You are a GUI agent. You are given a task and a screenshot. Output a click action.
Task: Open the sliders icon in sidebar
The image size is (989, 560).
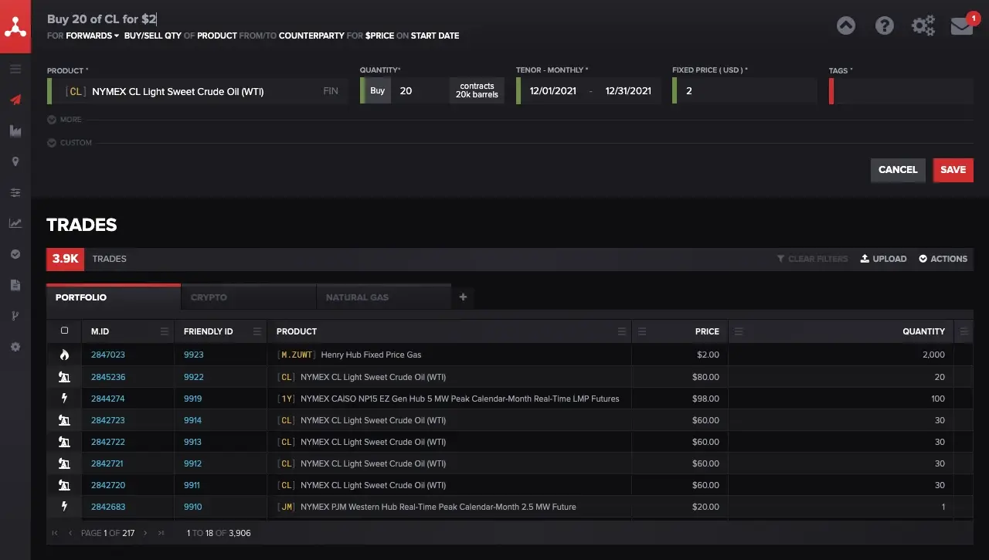click(15, 192)
